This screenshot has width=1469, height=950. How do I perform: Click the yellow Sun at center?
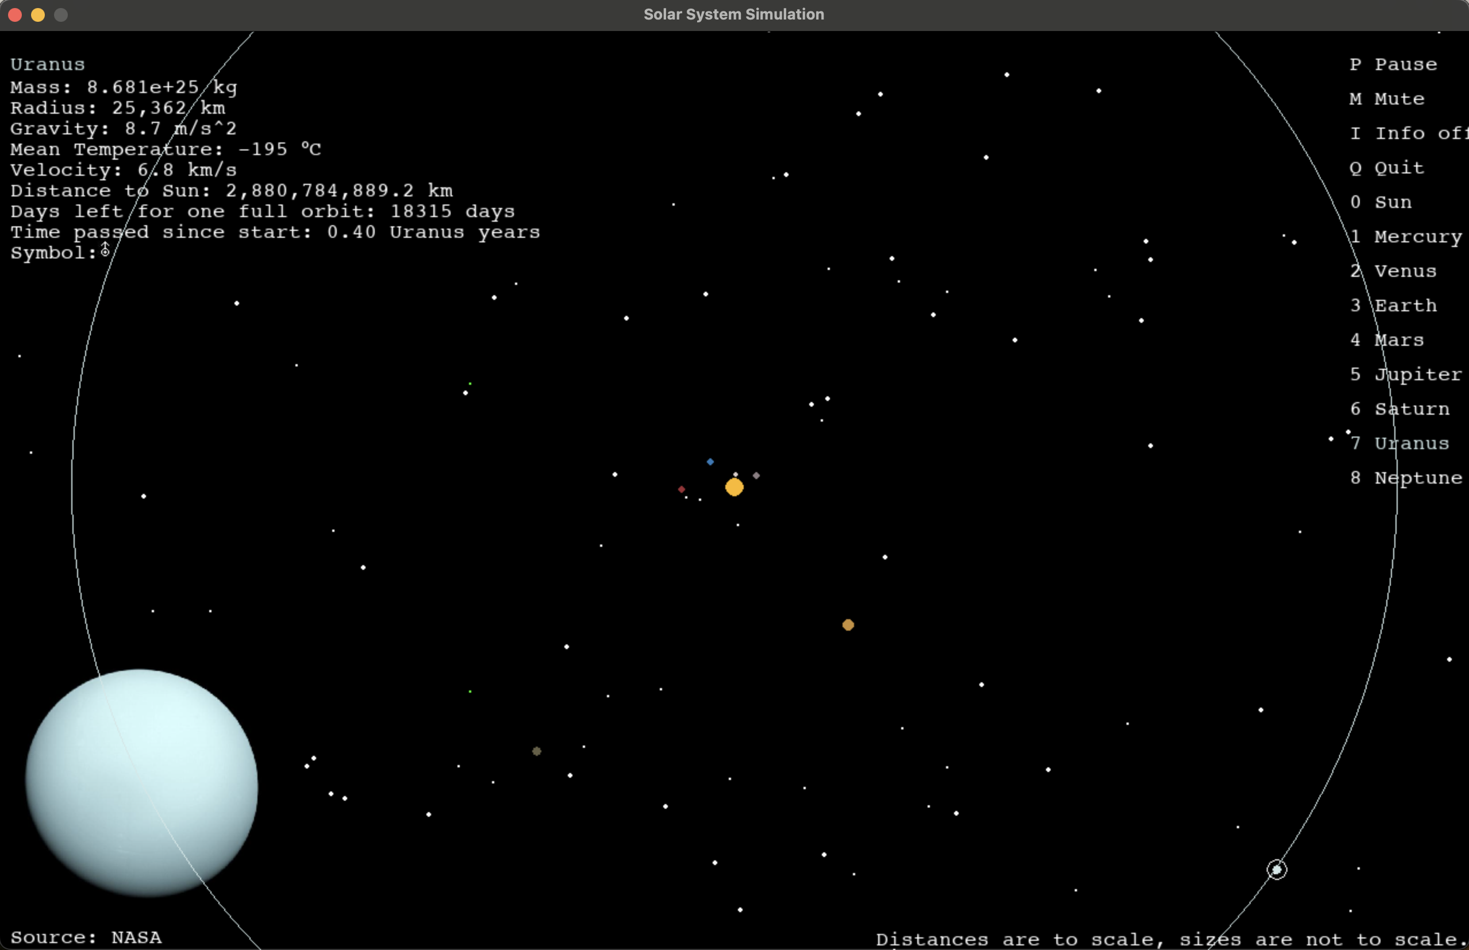coord(734,487)
